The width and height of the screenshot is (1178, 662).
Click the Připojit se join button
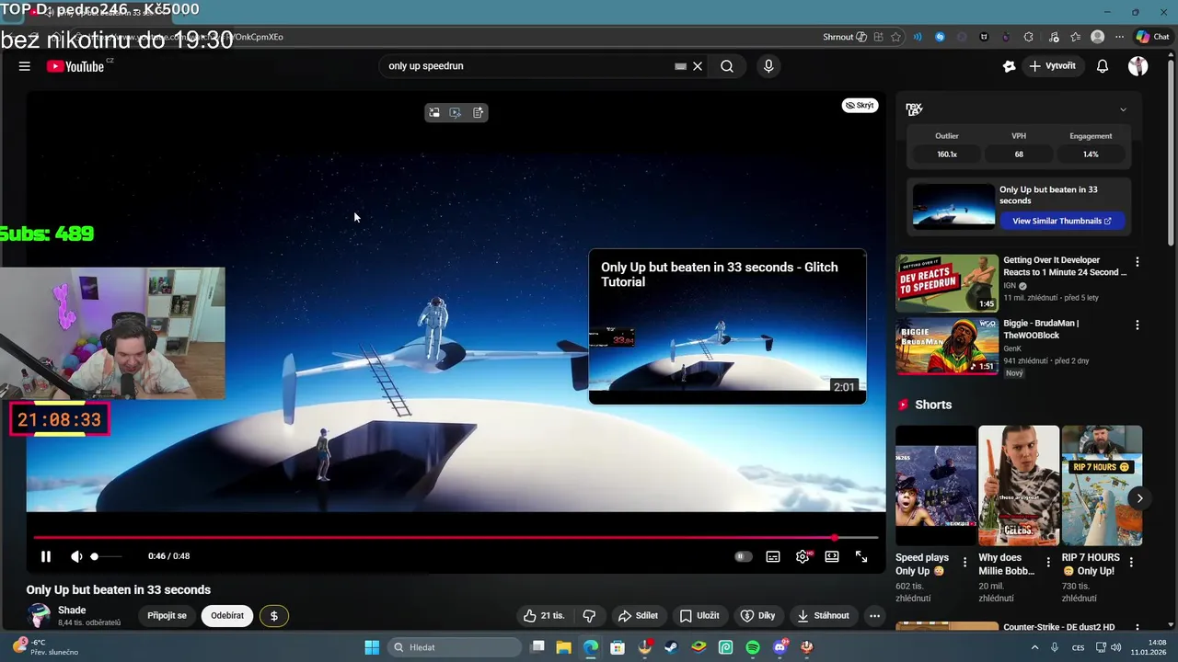click(167, 615)
